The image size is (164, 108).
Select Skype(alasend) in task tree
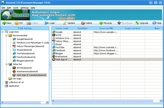(24, 50)
